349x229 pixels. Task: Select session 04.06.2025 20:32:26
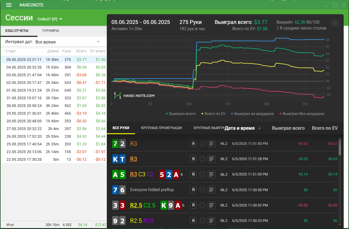[54, 67]
